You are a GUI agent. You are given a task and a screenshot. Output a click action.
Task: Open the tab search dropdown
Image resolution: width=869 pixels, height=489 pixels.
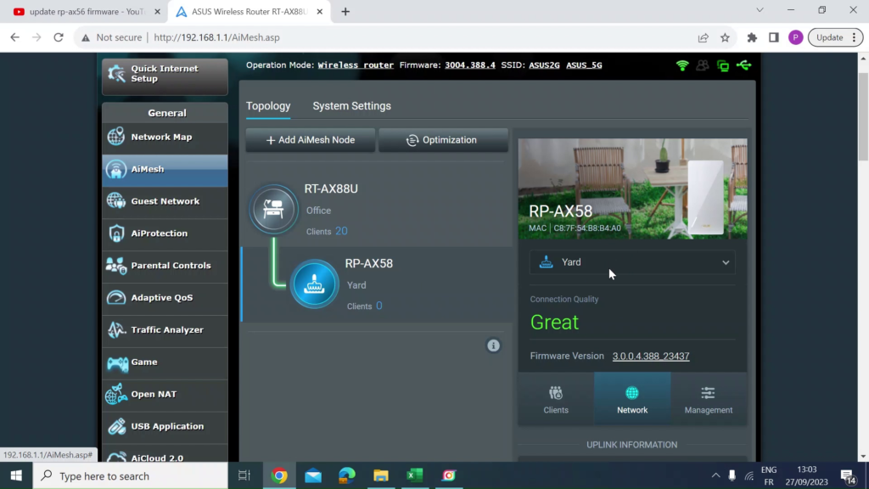(x=760, y=10)
